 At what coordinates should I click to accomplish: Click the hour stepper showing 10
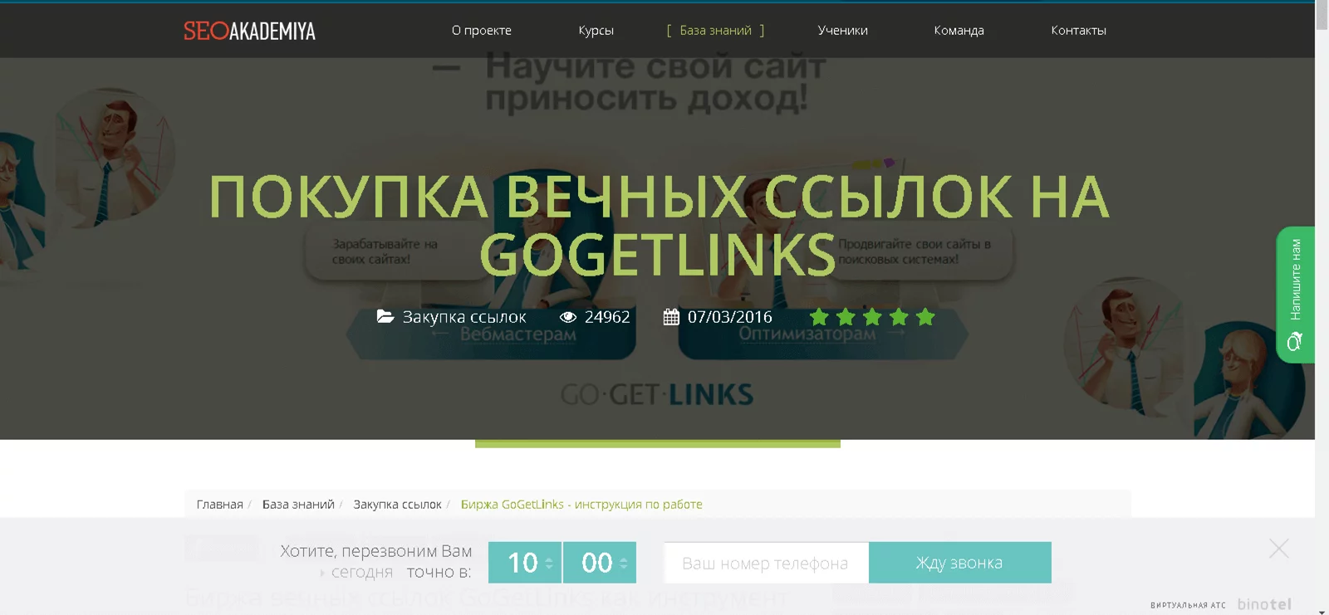[525, 563]
